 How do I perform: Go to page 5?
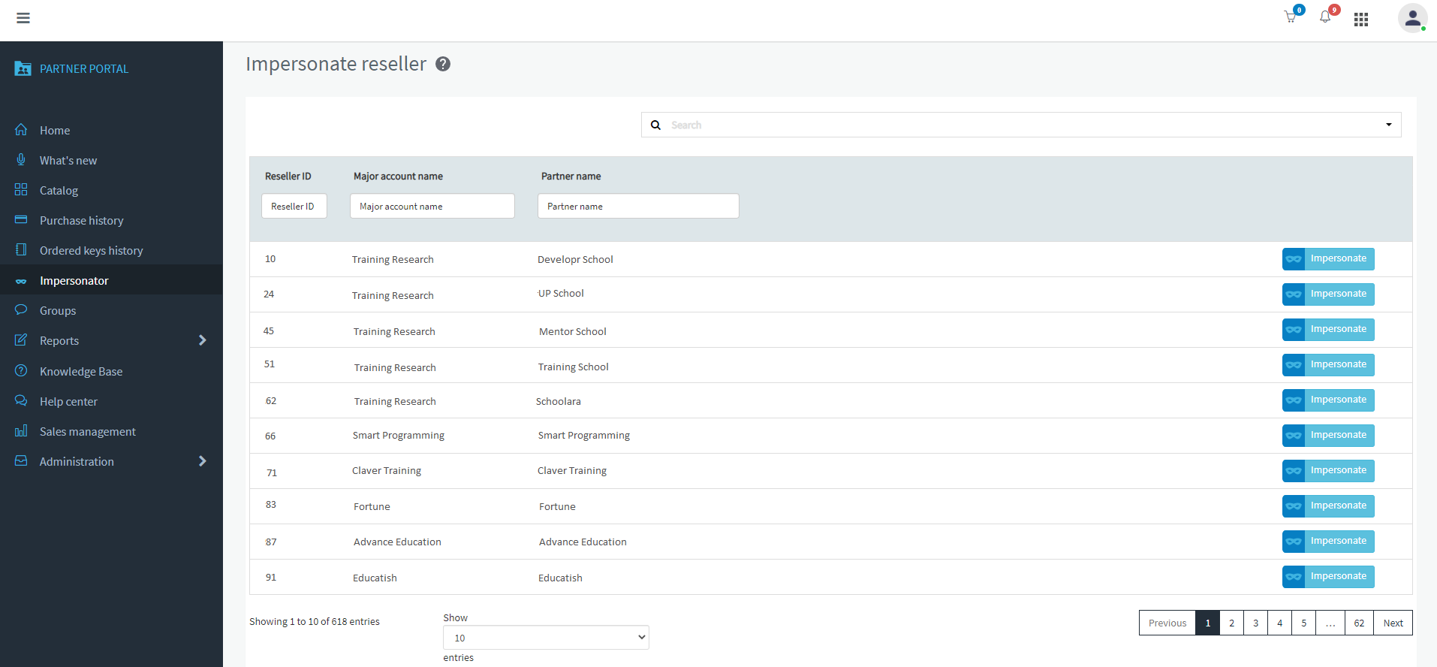[1303, 623]
